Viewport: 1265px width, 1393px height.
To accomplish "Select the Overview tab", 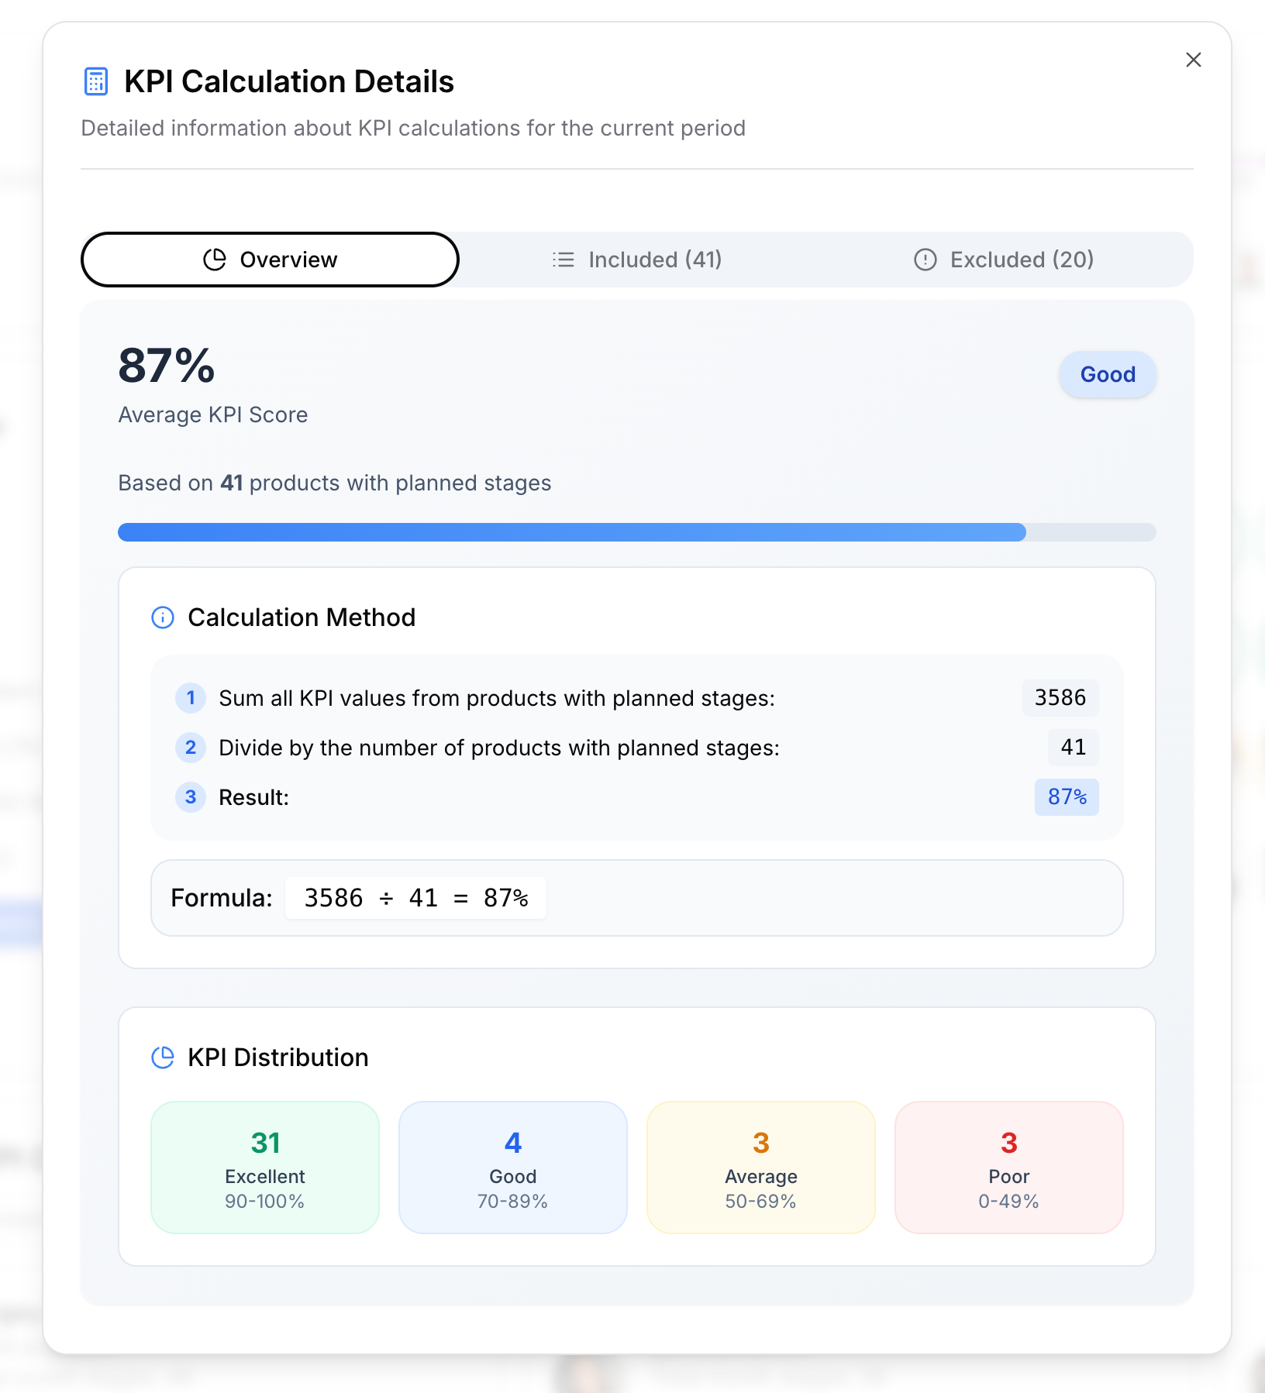I will (x=270, y=260).
